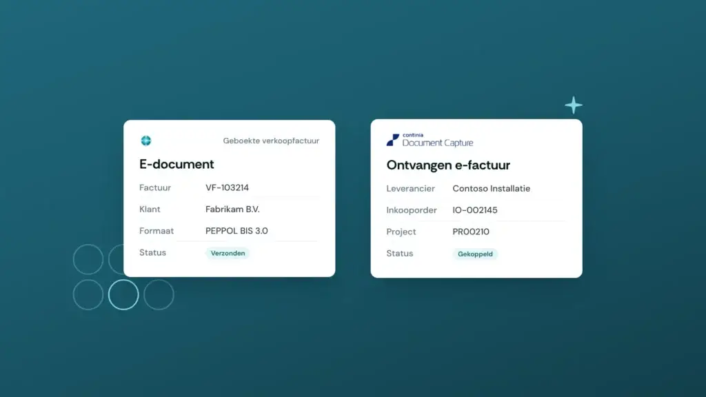
Task: Select the "E-document" heading
Action: (x=176, y=164)
